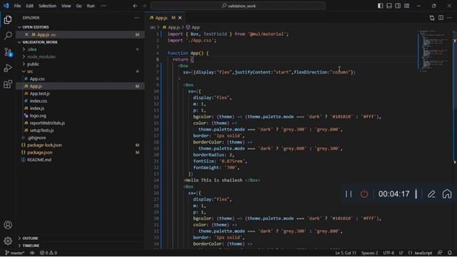The image size is (457, 257).
Task: Open the Run and Debug view
Action: pyautogui.click(x=8, y=68)
